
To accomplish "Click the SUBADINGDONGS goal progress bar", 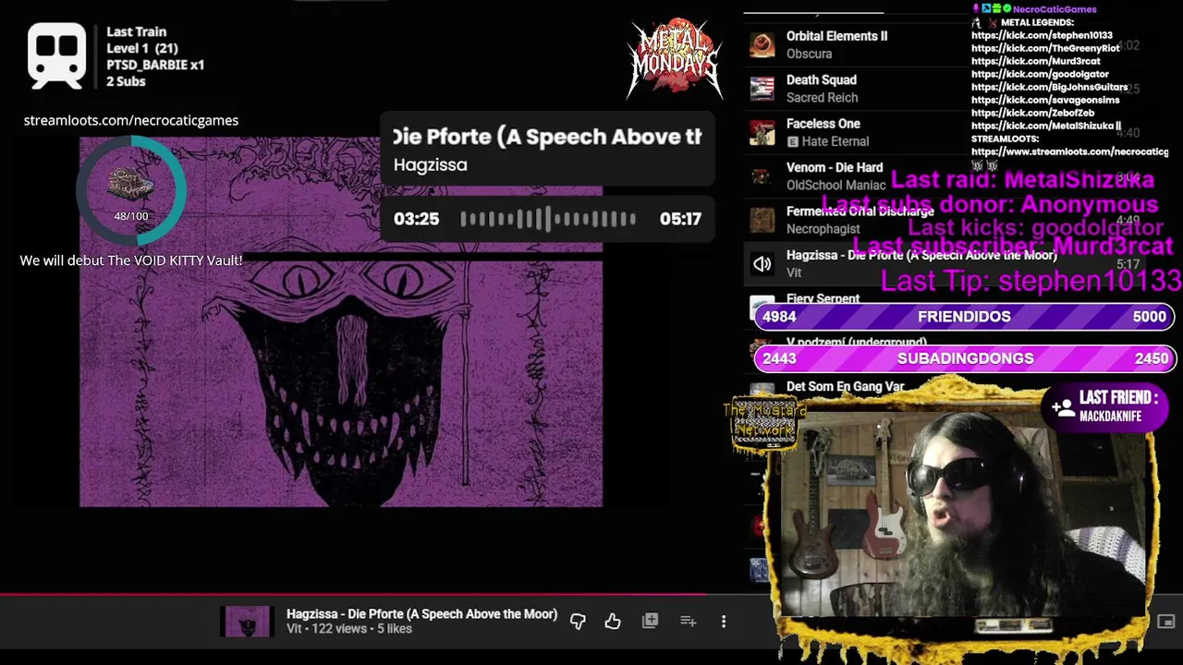I will pyautogui.click(x=964, y=358).
